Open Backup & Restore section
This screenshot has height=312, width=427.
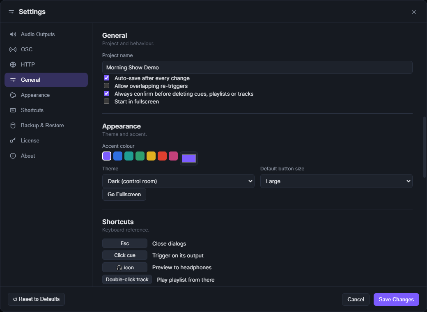point(46,126)
